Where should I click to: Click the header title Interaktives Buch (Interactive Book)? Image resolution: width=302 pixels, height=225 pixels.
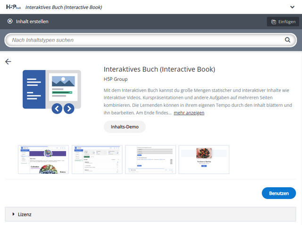(x=64, y=8)
